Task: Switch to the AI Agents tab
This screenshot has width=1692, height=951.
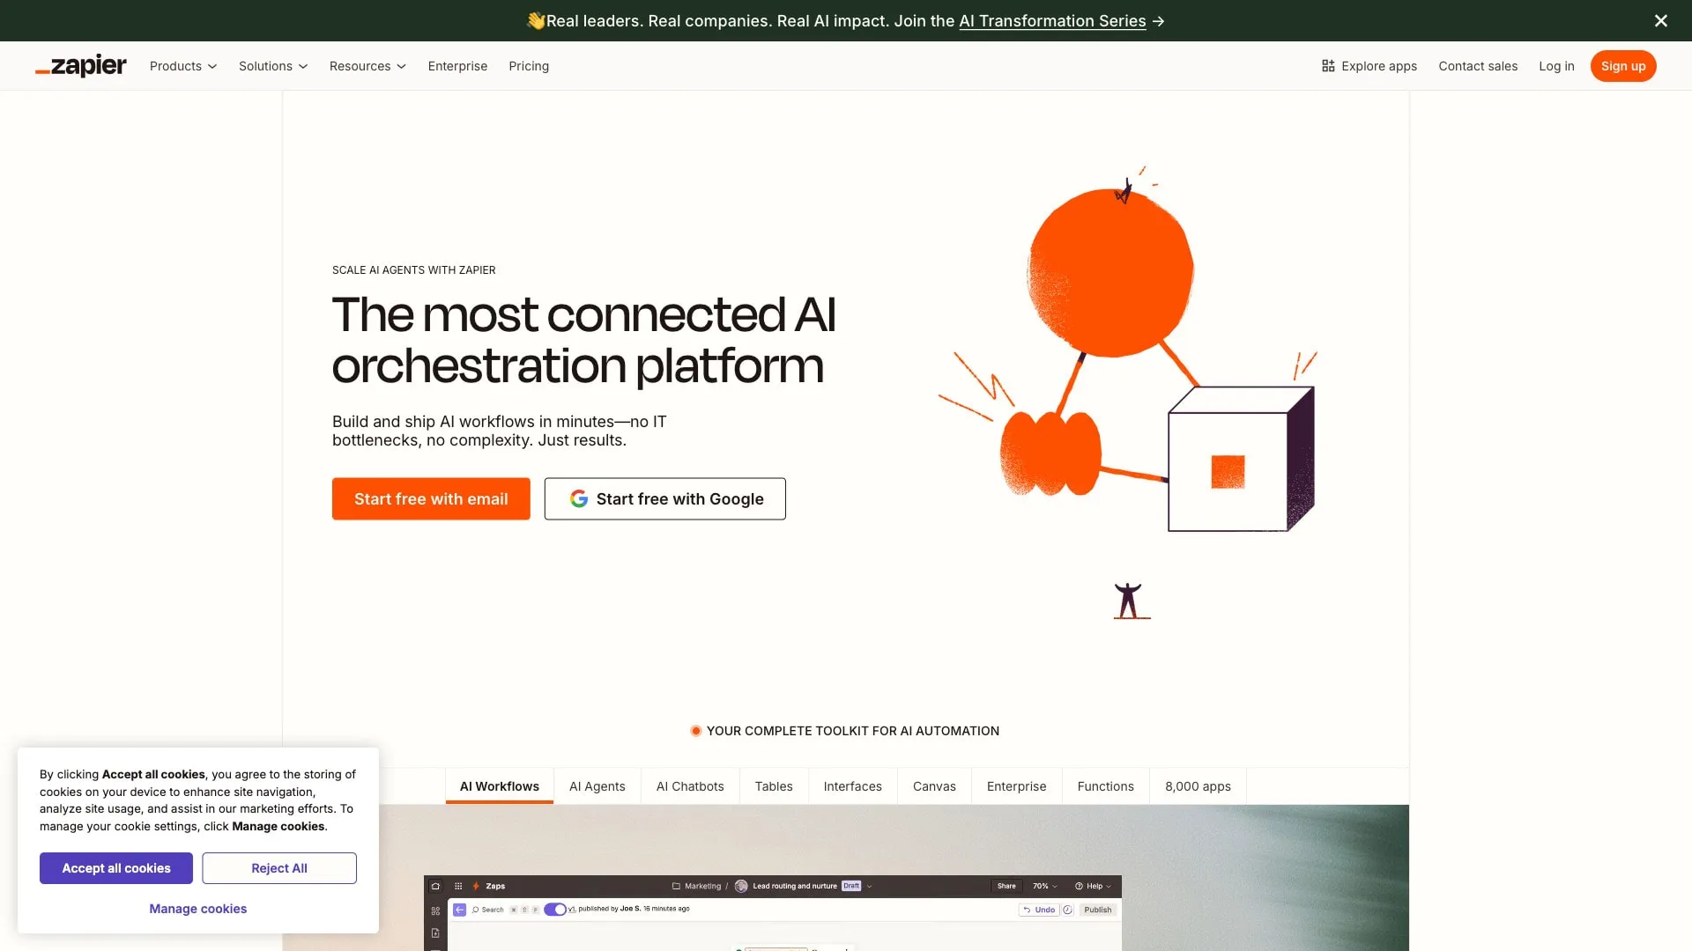Action: (x=597, y=786)
